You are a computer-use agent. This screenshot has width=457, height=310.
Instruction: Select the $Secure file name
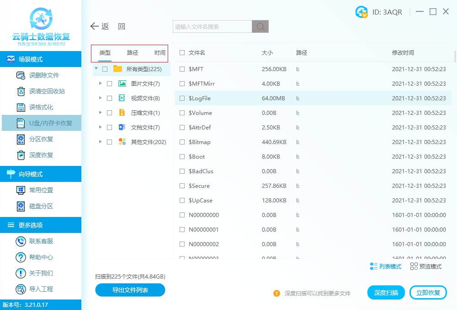coord(199,186)
